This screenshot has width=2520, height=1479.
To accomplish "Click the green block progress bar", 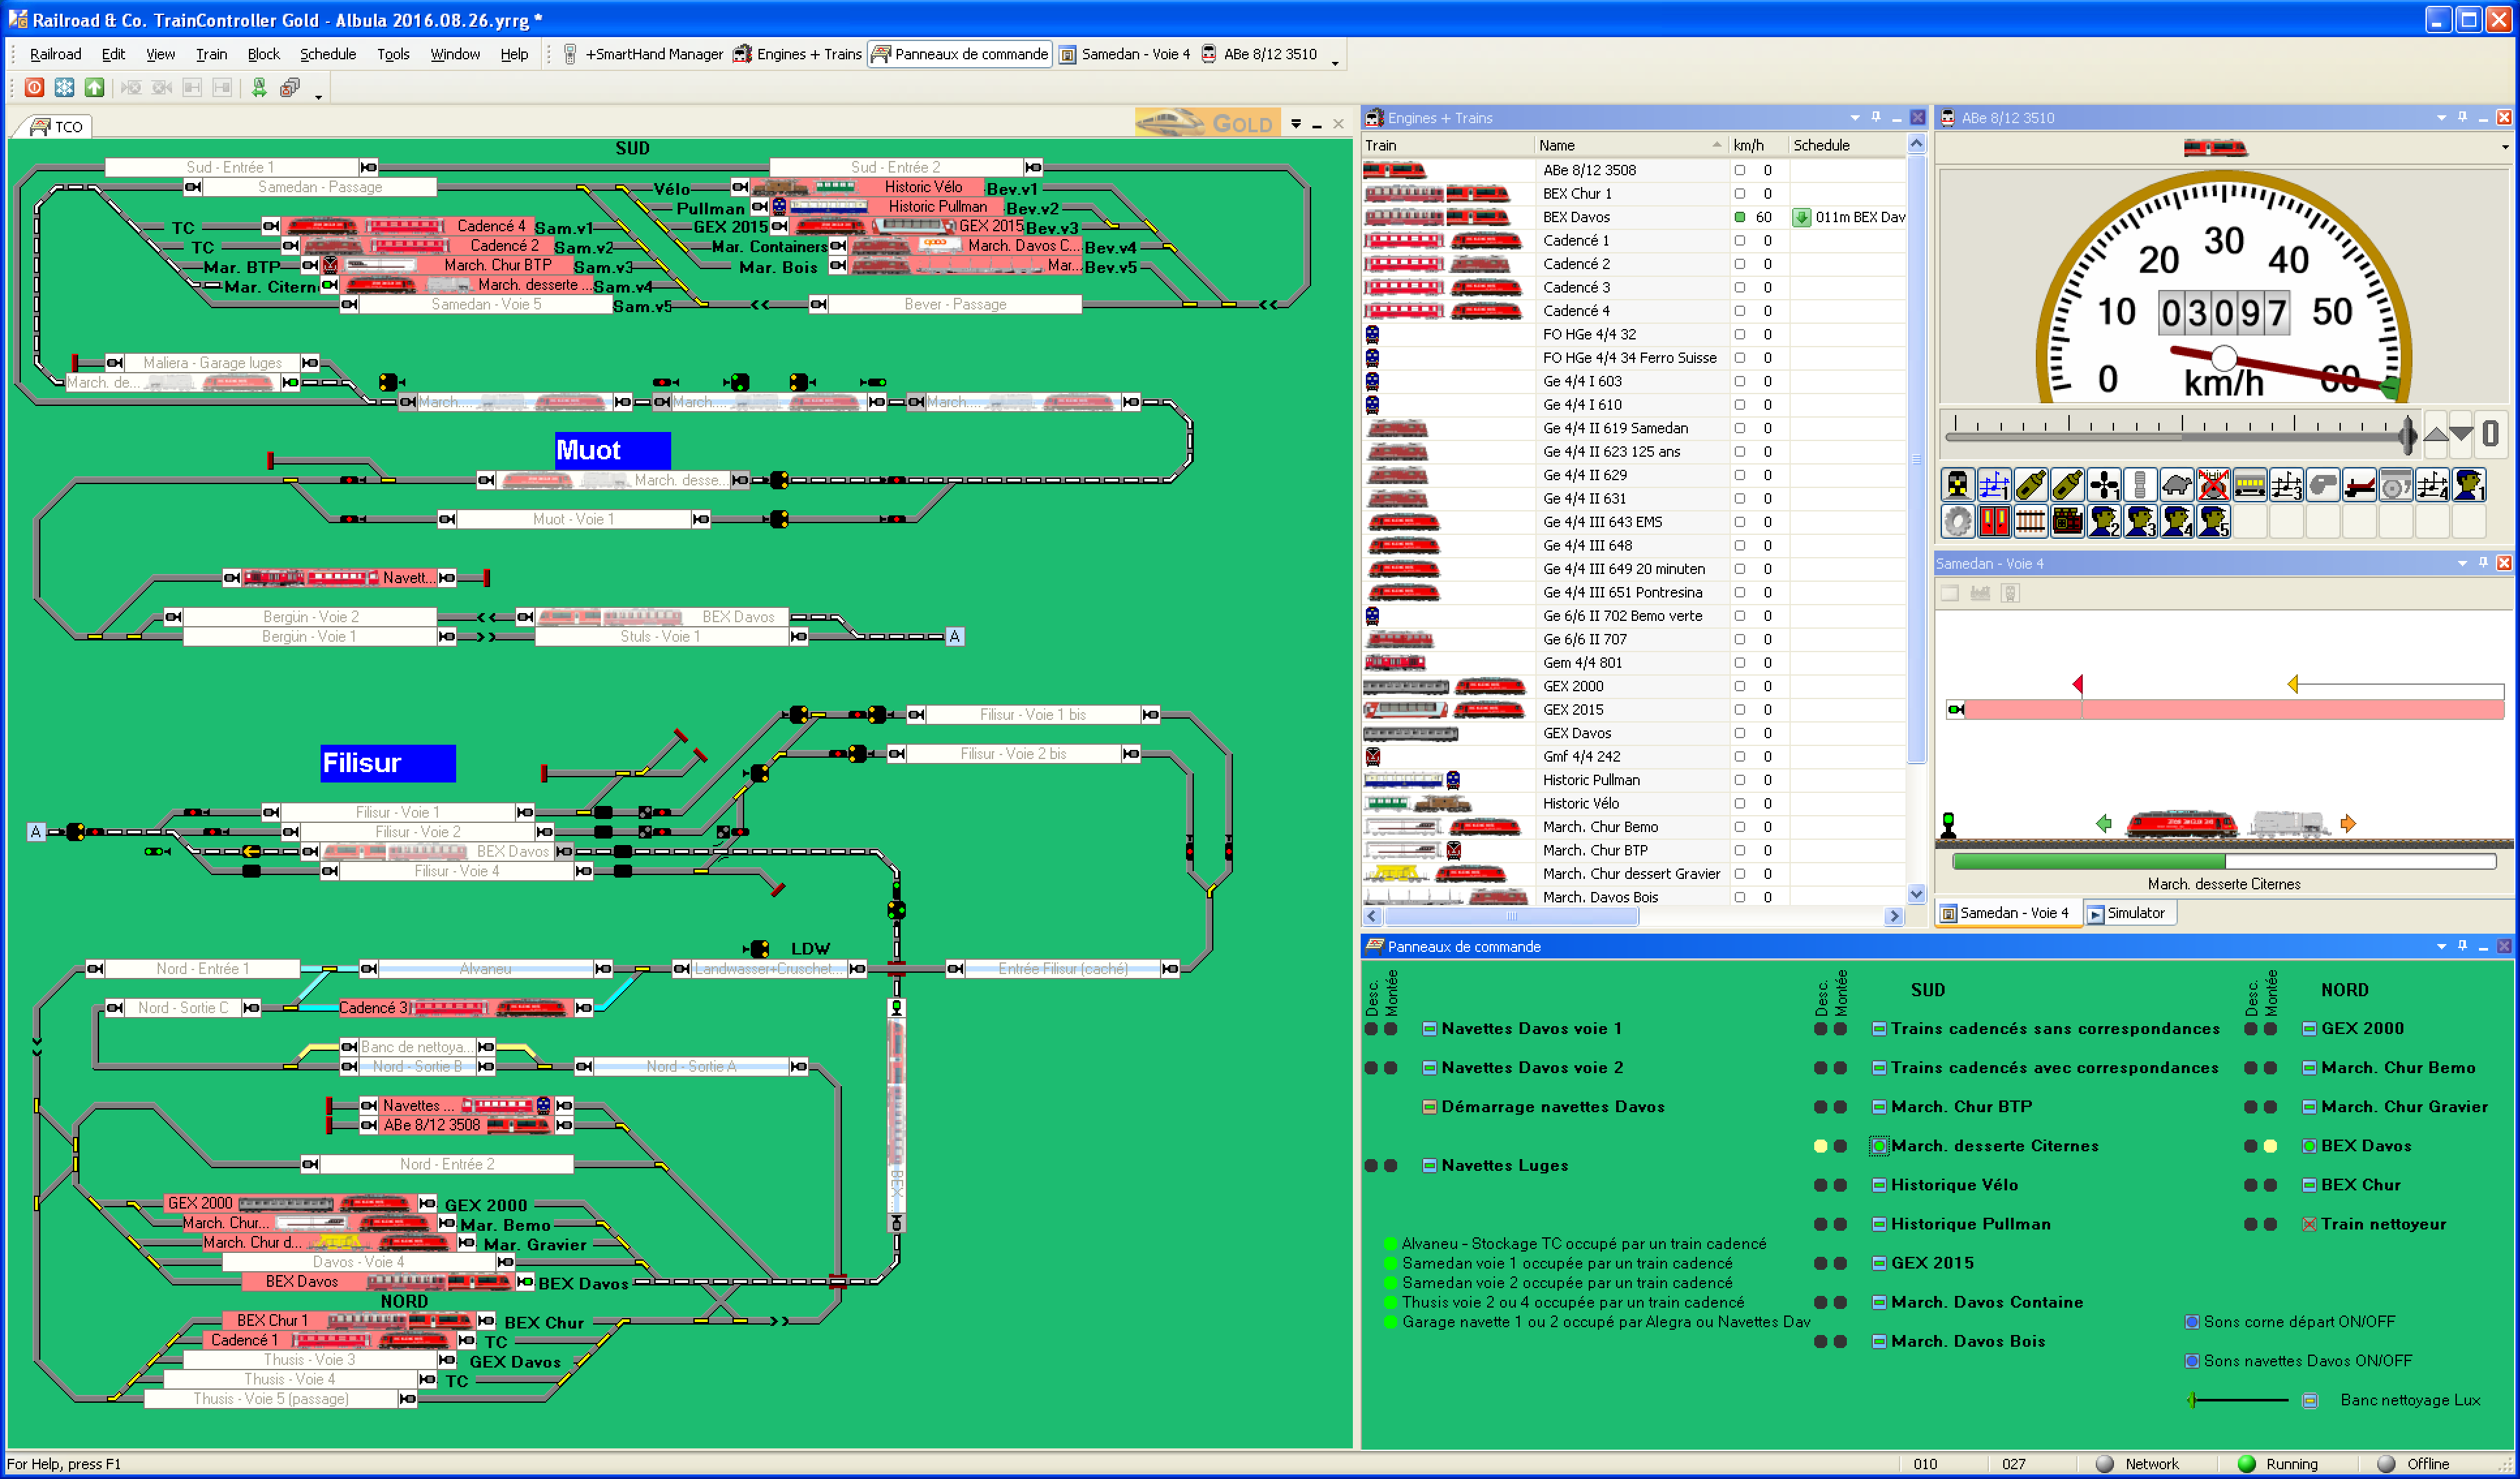I will (2224, 861).
